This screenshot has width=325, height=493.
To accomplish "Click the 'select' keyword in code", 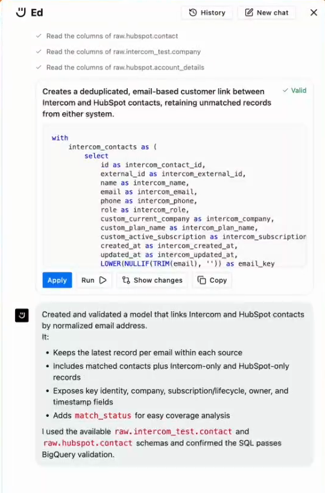I will (x=96, y=156).
